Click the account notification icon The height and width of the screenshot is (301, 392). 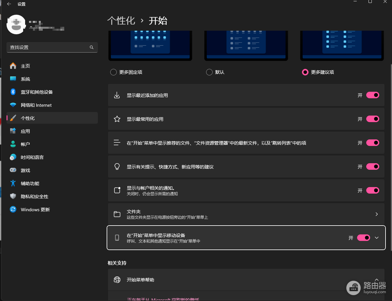point(117,190)
